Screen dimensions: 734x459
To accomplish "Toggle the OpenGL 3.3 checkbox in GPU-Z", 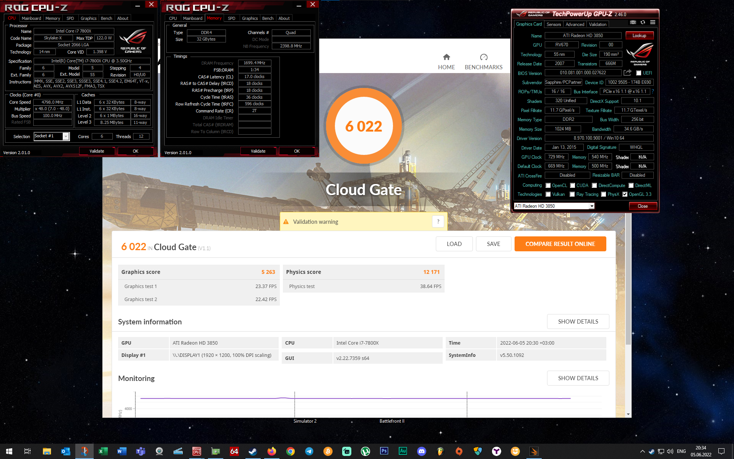I will click(x=625, y=194).
